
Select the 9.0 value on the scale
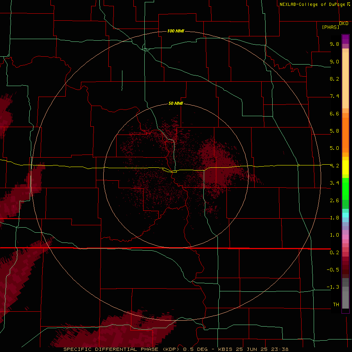click(334, 61)
